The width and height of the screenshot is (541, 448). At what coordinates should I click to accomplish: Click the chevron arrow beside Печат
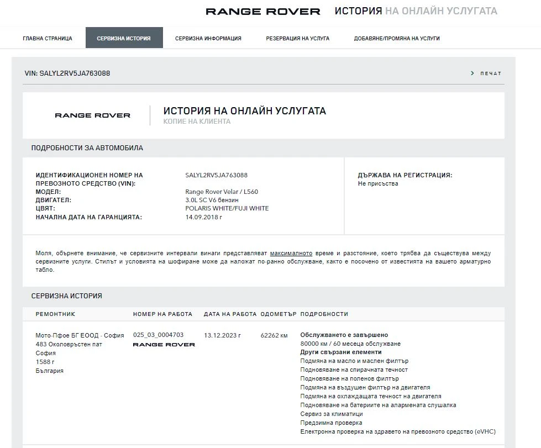(x=472, y=73)
